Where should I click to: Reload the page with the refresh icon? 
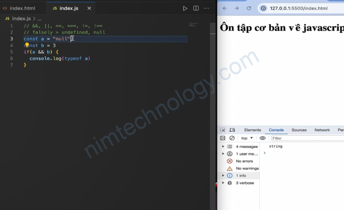249,8
